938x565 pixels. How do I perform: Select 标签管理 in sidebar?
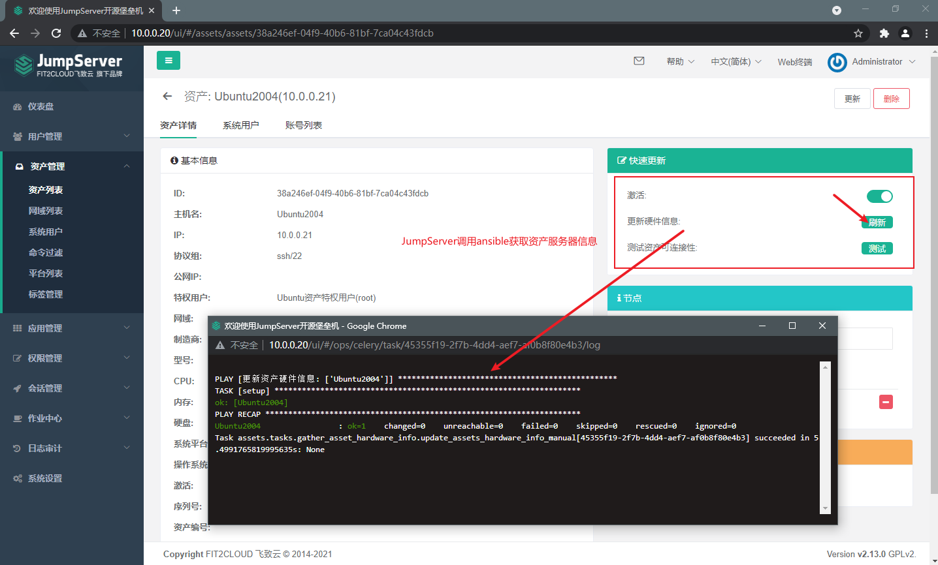click(46, 294)
